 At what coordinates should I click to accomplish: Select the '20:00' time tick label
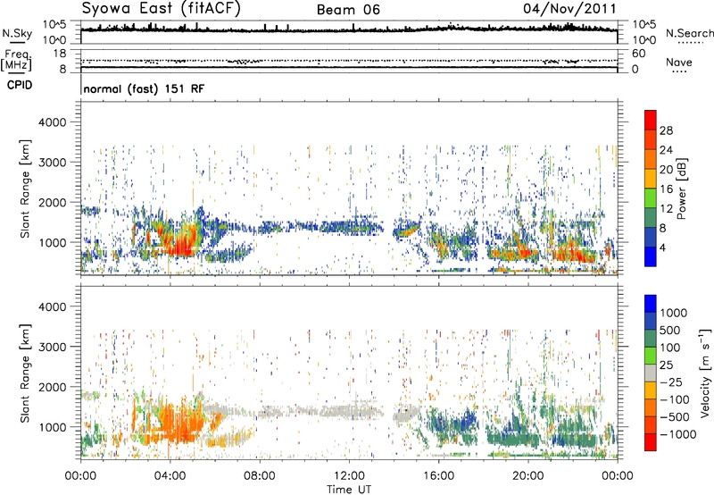(528, 476)
